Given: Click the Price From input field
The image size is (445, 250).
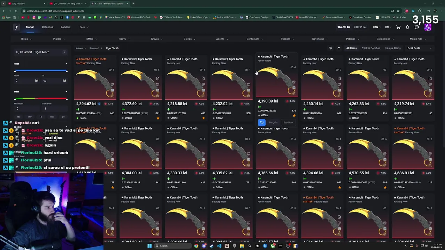Looking at the screenshot, I should coord(26,81).
